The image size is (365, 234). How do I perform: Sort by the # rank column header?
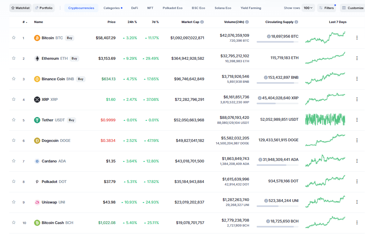tap(25, 22)
